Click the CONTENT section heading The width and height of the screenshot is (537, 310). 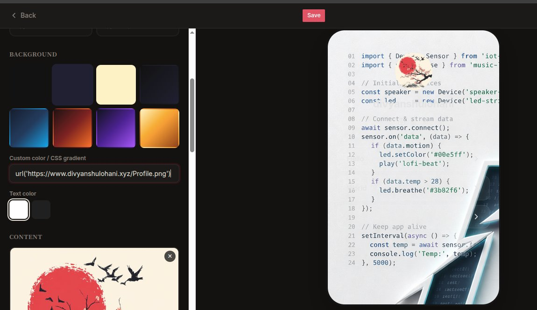pos(26,237)
